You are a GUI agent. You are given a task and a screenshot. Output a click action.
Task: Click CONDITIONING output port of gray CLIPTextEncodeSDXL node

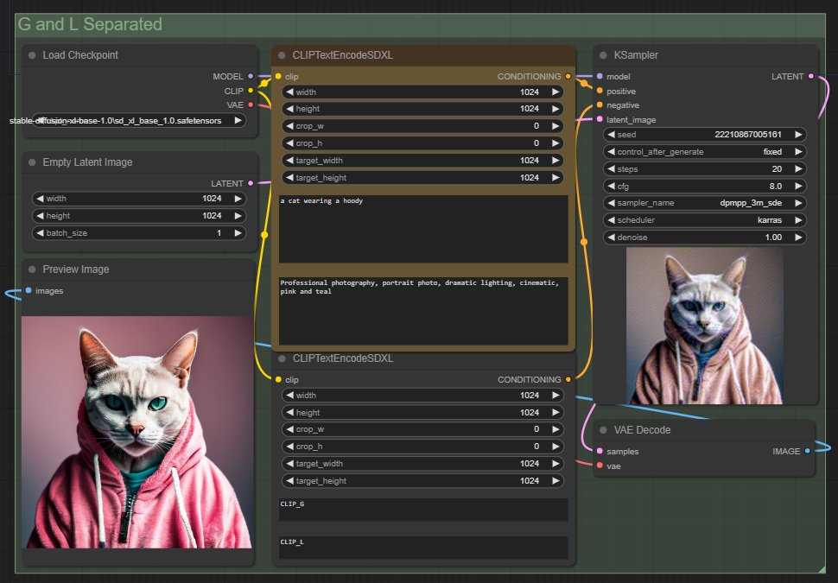coord(568,379)
